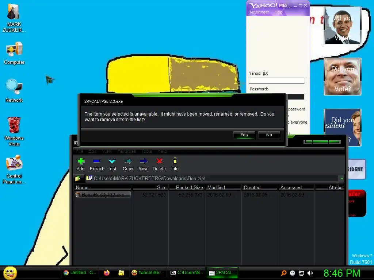The image size is (374, 280).
Task: Open the Windows Vista recycle bin icon
Action: coord(14,131)
